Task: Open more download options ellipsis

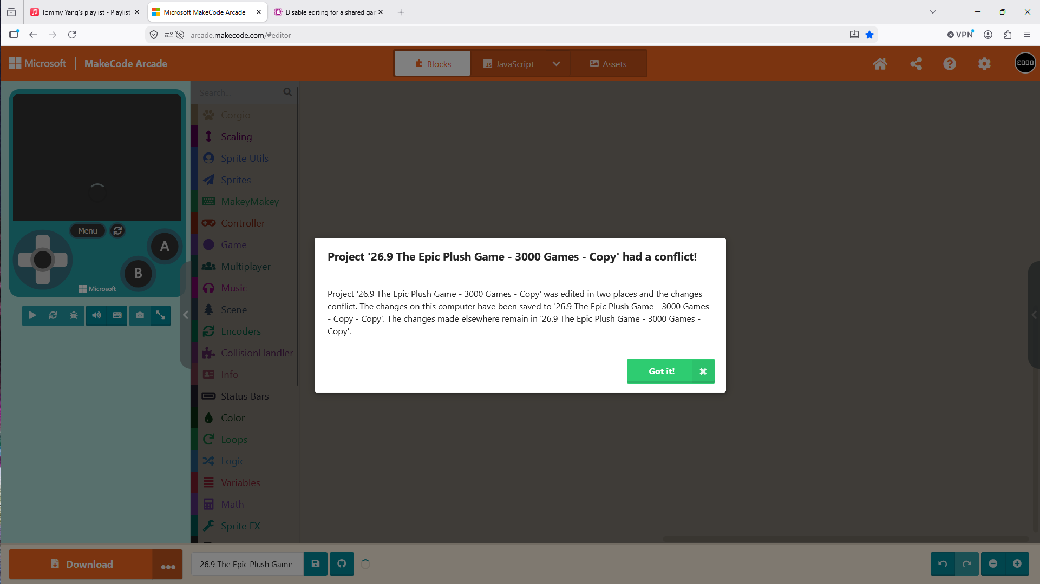Action: point(168,565)
